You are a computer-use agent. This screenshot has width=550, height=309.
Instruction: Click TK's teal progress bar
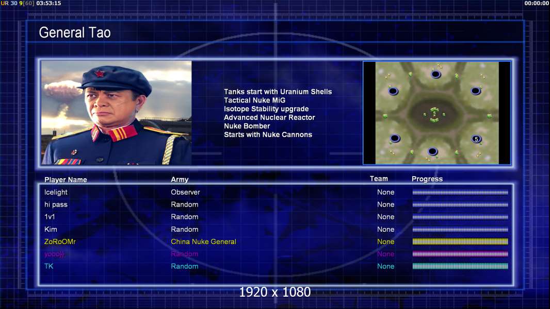point(460,266)
